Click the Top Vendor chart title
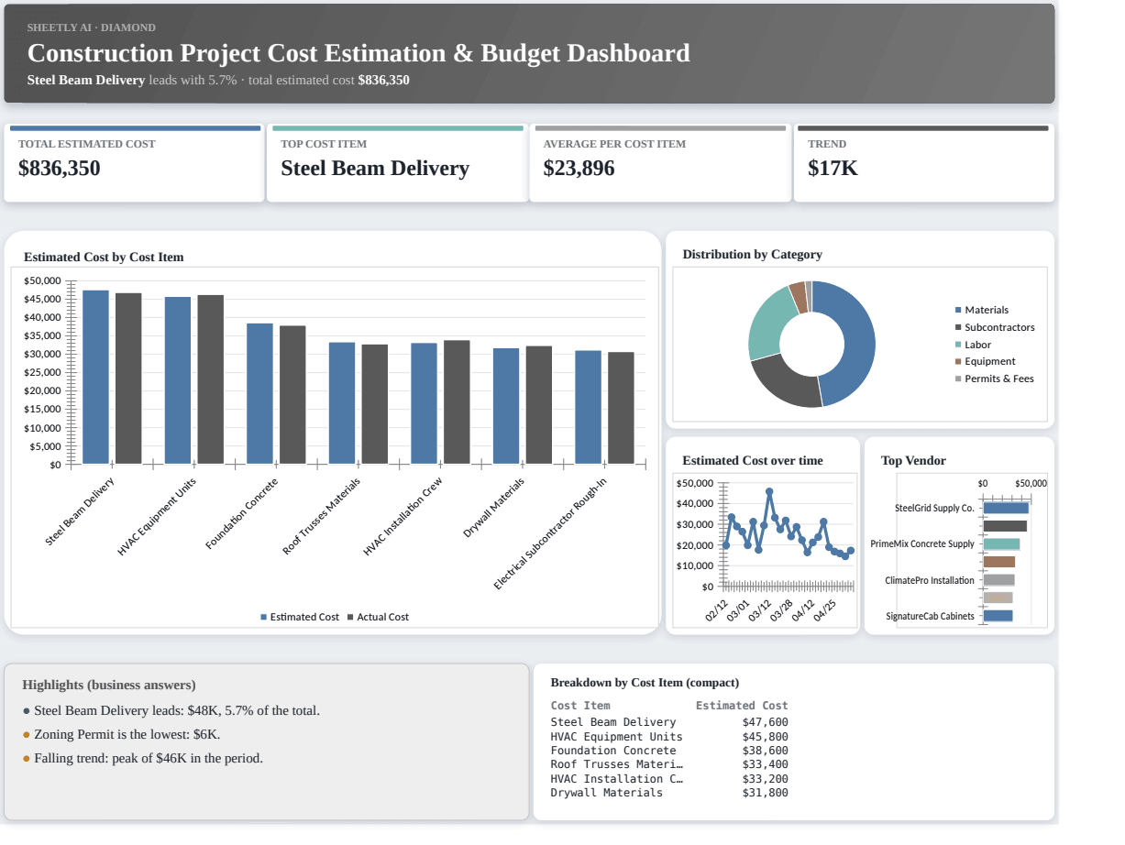Image resolution: width=1125 pixels, height=845 pixels. coord(913,461)
